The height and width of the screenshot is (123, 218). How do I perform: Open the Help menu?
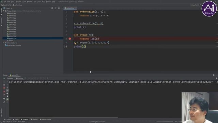[x=54, y=2]
